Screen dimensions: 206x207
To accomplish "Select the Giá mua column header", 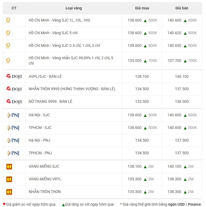I will 142,8.
